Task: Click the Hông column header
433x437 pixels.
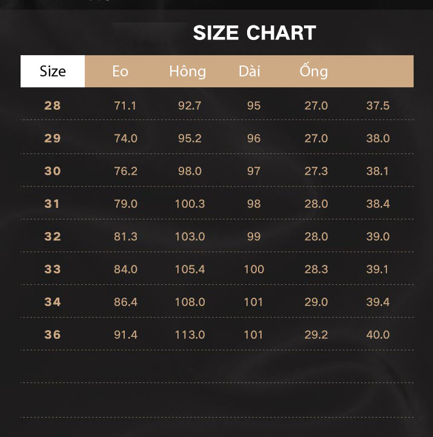Action: pos(188,72)
